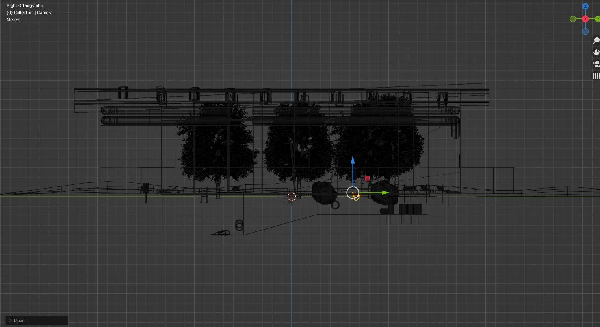Click the -Z ball below the gizmo
This screenshot has height=327, width=600.
pos(586,31)
